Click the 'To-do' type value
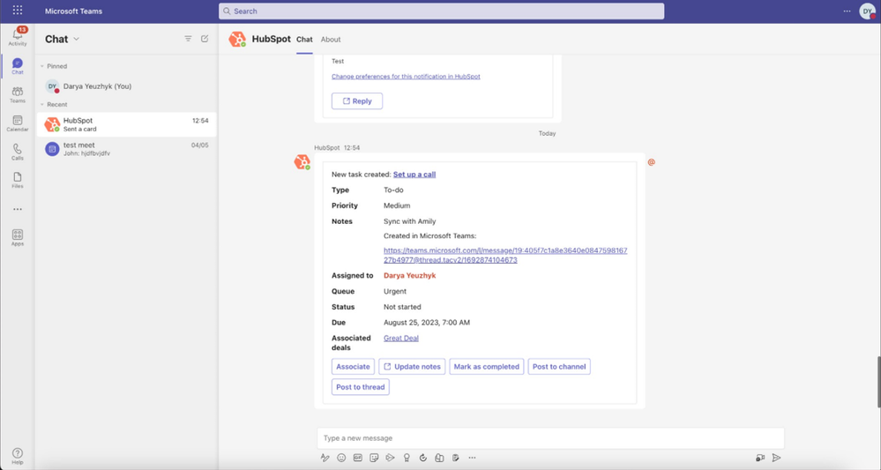881x470 pixels. point(393,190)
